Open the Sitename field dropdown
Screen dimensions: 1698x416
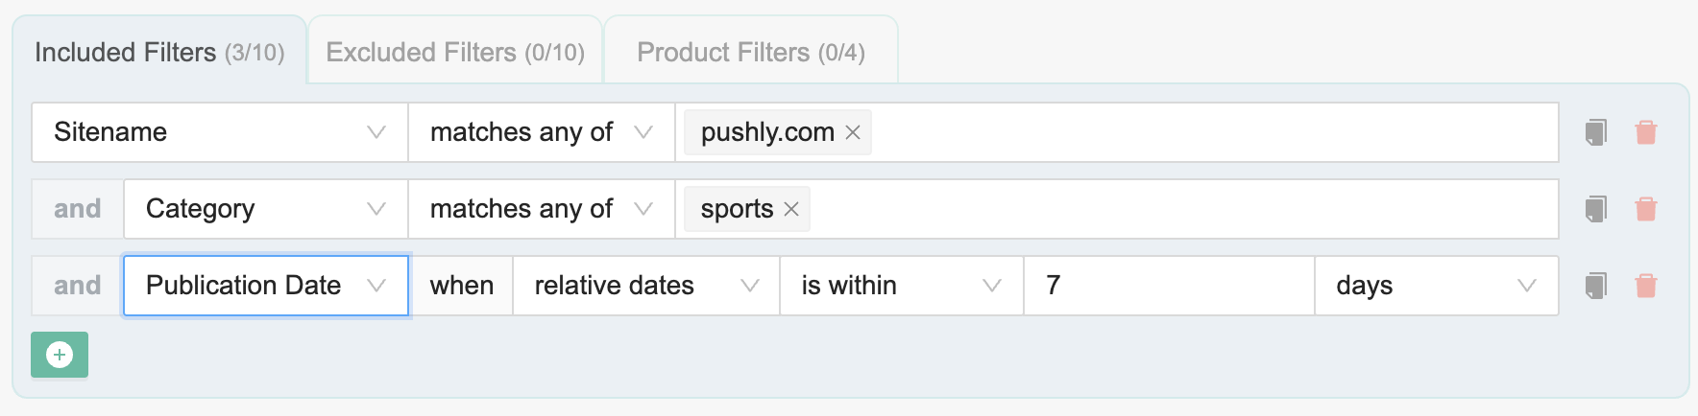pos(219,132)
